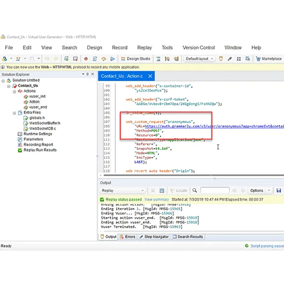This screenshot has height=284, width=284.
Task: Click the pencil icon in toolbar
Action: tap(230, 59)
